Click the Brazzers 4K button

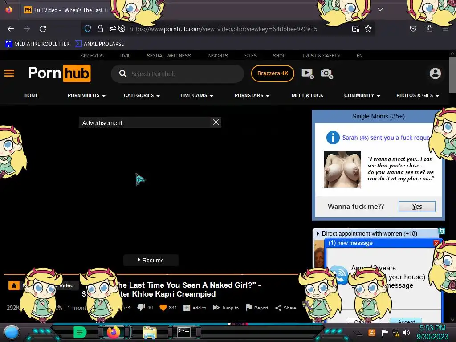(x=273, y=73)
